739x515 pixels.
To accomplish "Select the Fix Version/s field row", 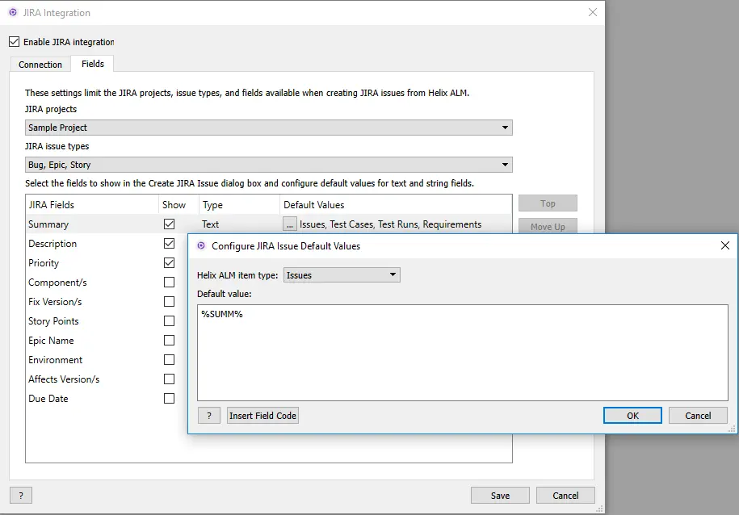I will [x=107, y=301].
